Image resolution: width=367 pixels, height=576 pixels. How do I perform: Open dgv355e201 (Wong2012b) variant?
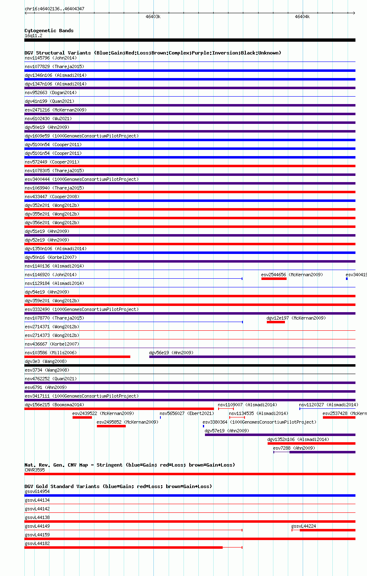pyautogui.click(x=52, y=214)
